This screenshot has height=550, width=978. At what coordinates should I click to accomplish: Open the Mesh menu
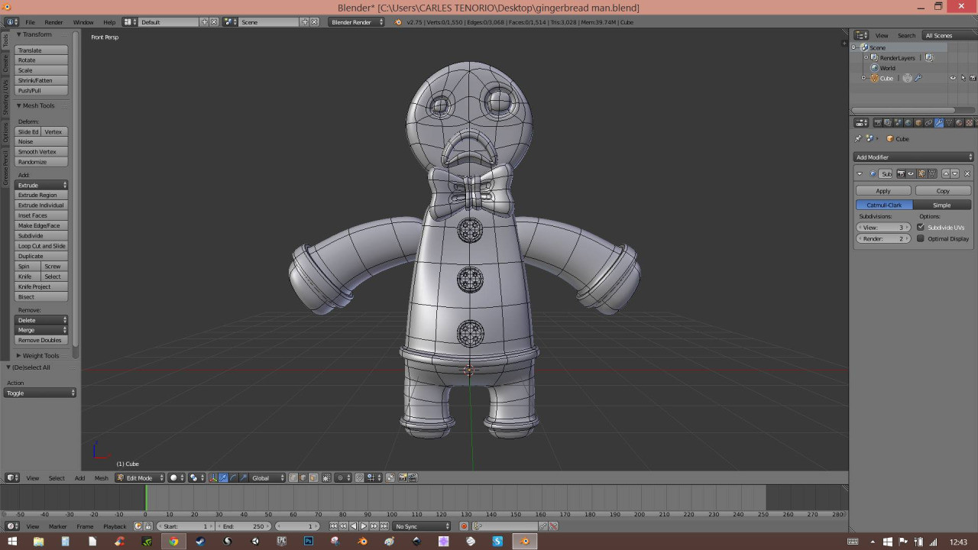coord(101,477)
